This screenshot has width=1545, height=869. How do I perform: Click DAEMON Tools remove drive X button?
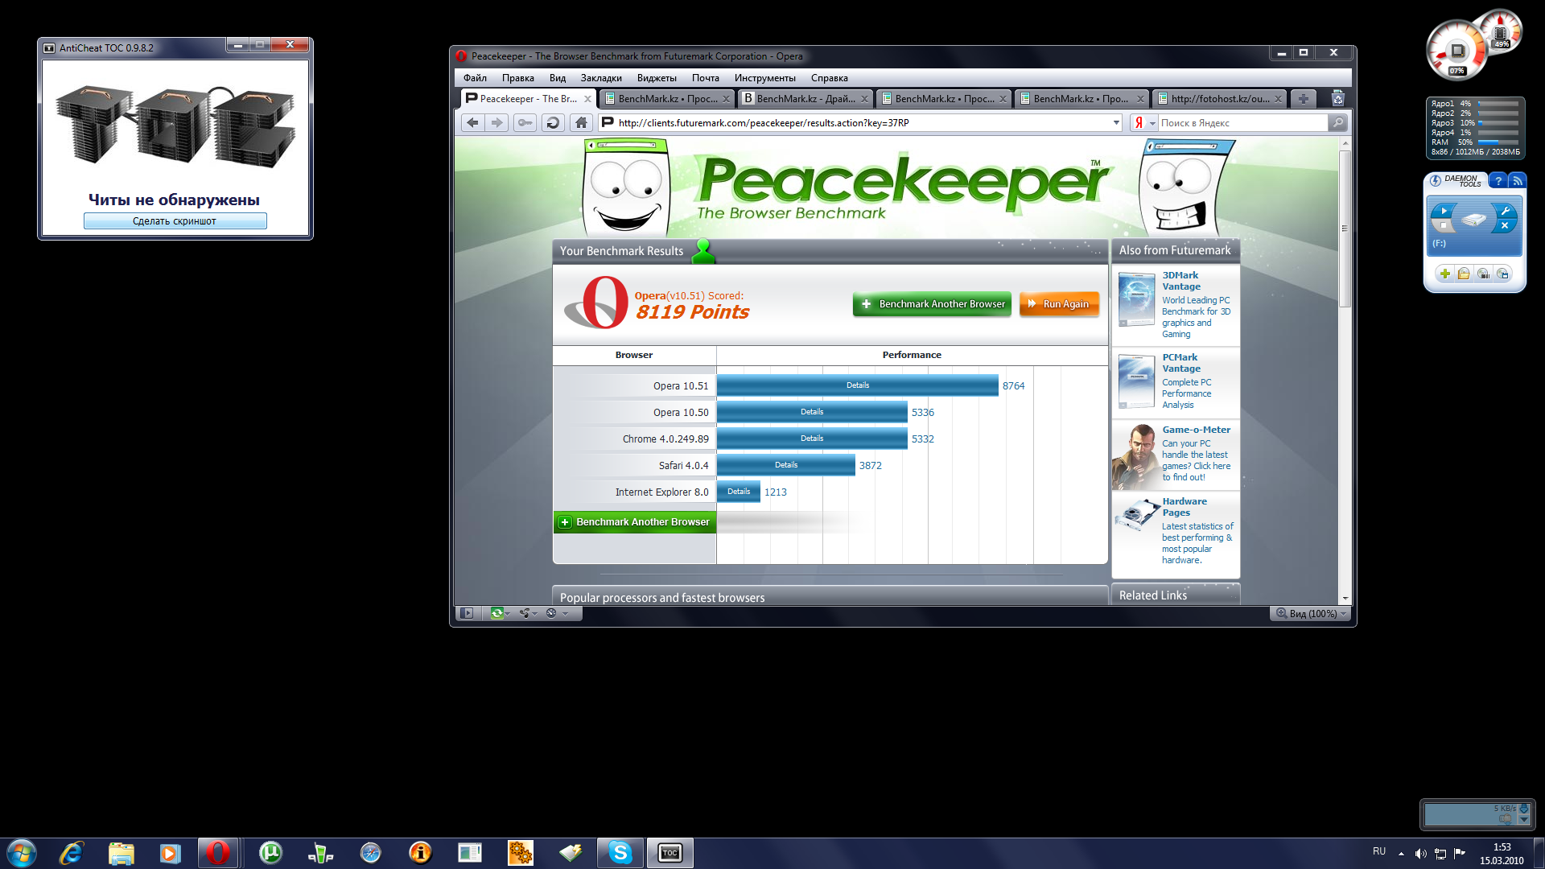(x=1505, y=226)
